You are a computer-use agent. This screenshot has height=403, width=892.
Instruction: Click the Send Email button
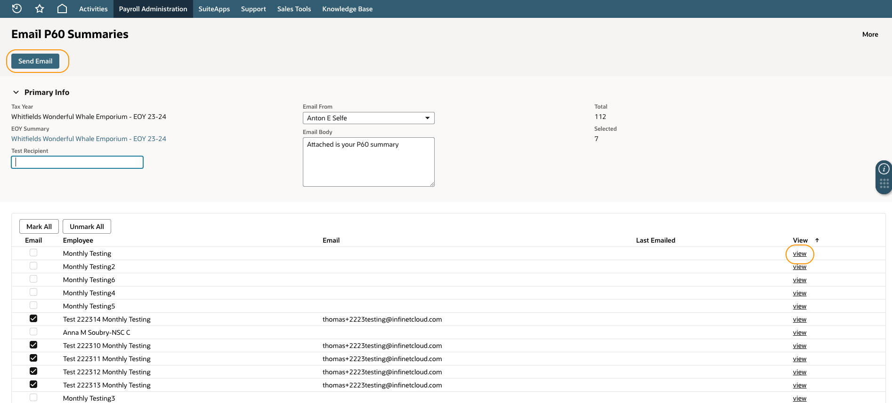(35, 61)
